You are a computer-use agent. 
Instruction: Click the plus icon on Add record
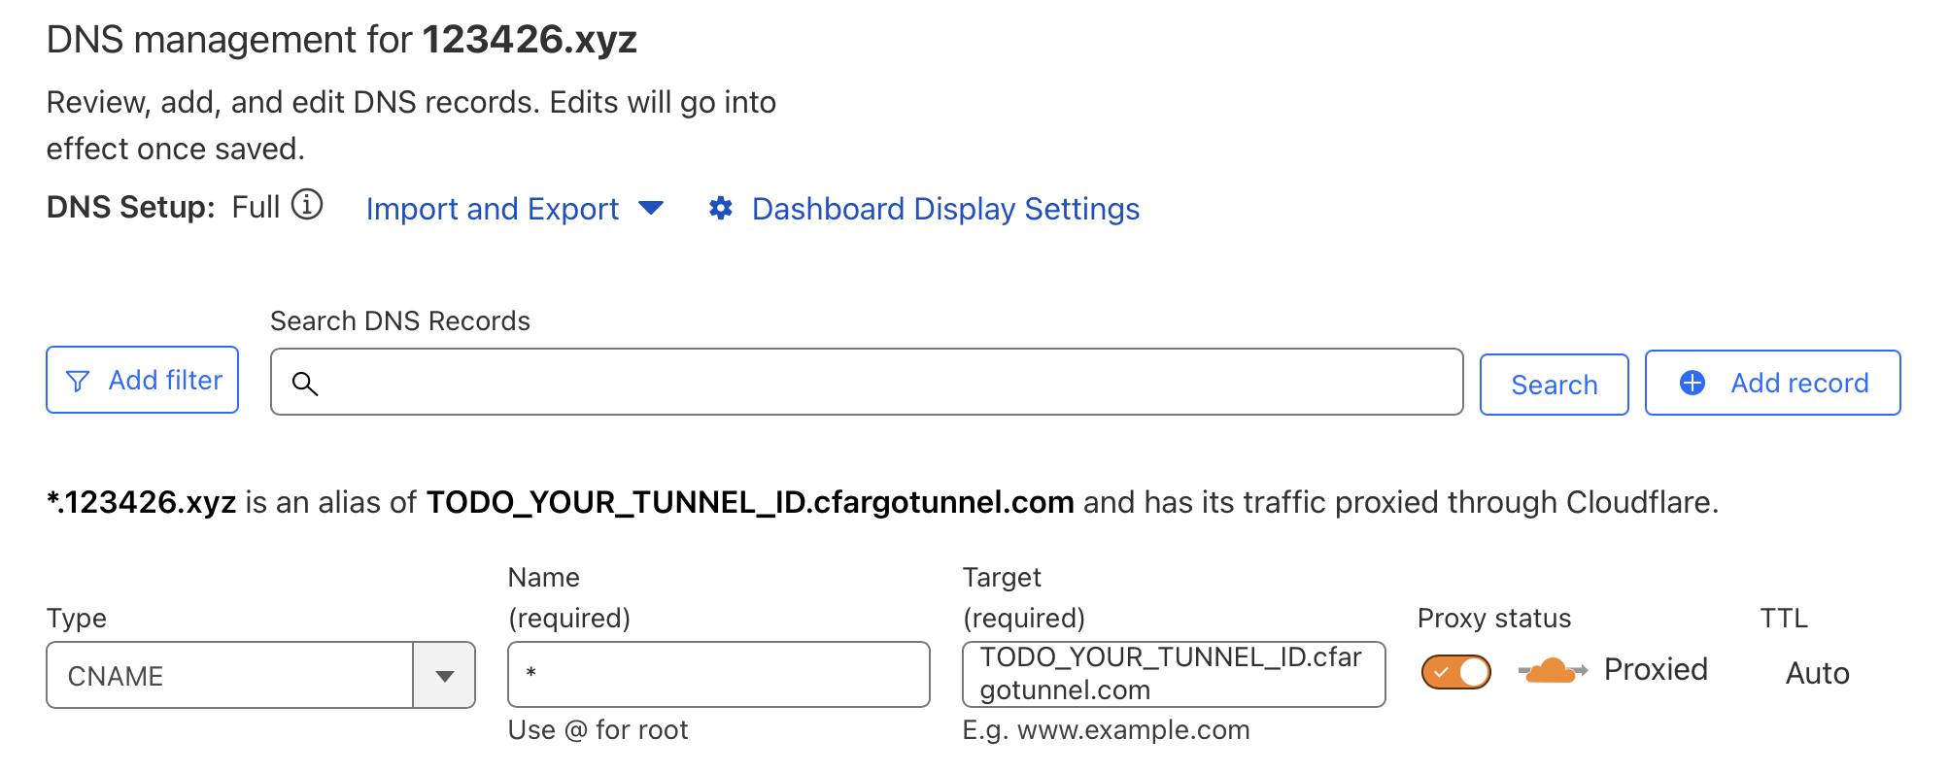1693,383
